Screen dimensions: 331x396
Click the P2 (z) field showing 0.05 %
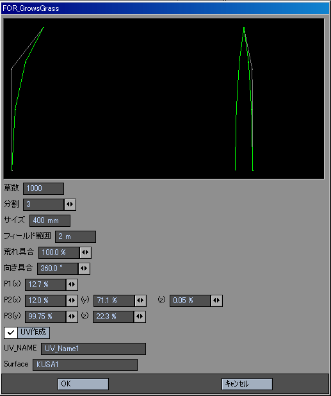point(190,301)
